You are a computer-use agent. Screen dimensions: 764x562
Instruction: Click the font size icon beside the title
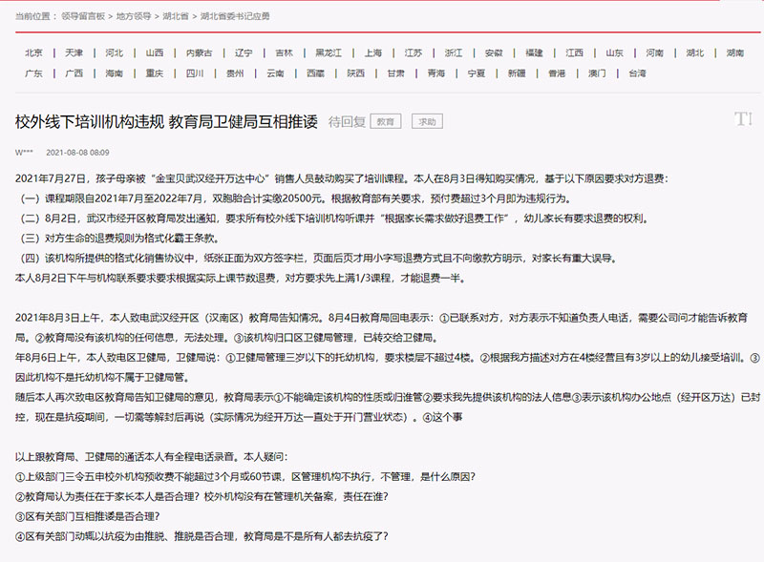tap(743, 119)
